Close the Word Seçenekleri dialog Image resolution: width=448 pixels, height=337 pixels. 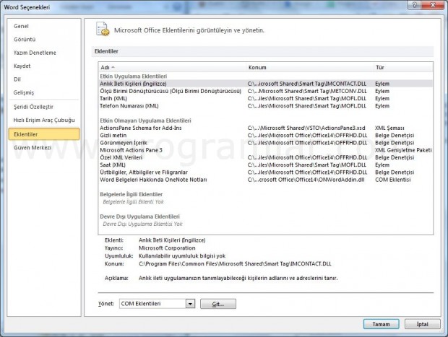tap(433, 5)
